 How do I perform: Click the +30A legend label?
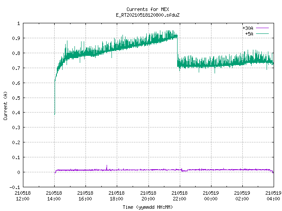pyautogui.click(x=248, y=28)
